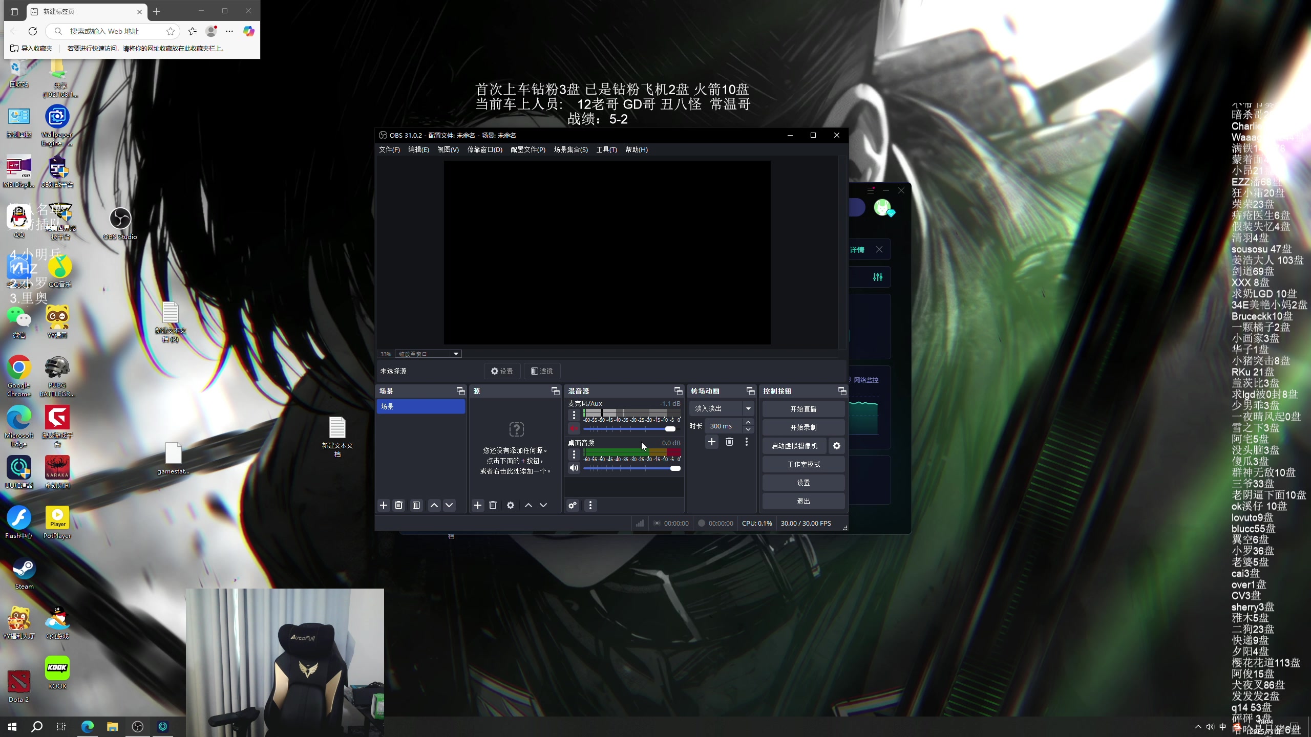Screen dimensions: 1311x737
Task: Open 场景集合(S) menu in OBS
Action: pos(570,149)
